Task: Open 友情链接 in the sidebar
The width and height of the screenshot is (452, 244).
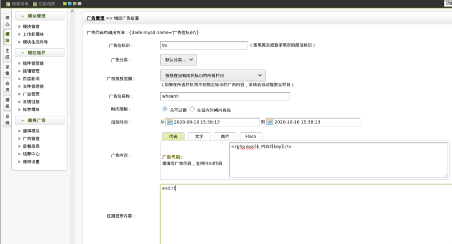Action: pos(31,102)
